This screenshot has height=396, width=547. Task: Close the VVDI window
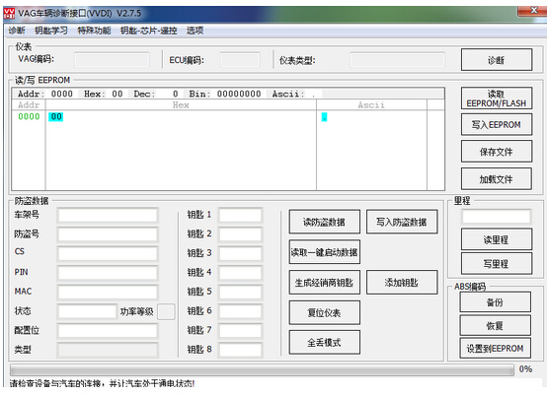533,11
